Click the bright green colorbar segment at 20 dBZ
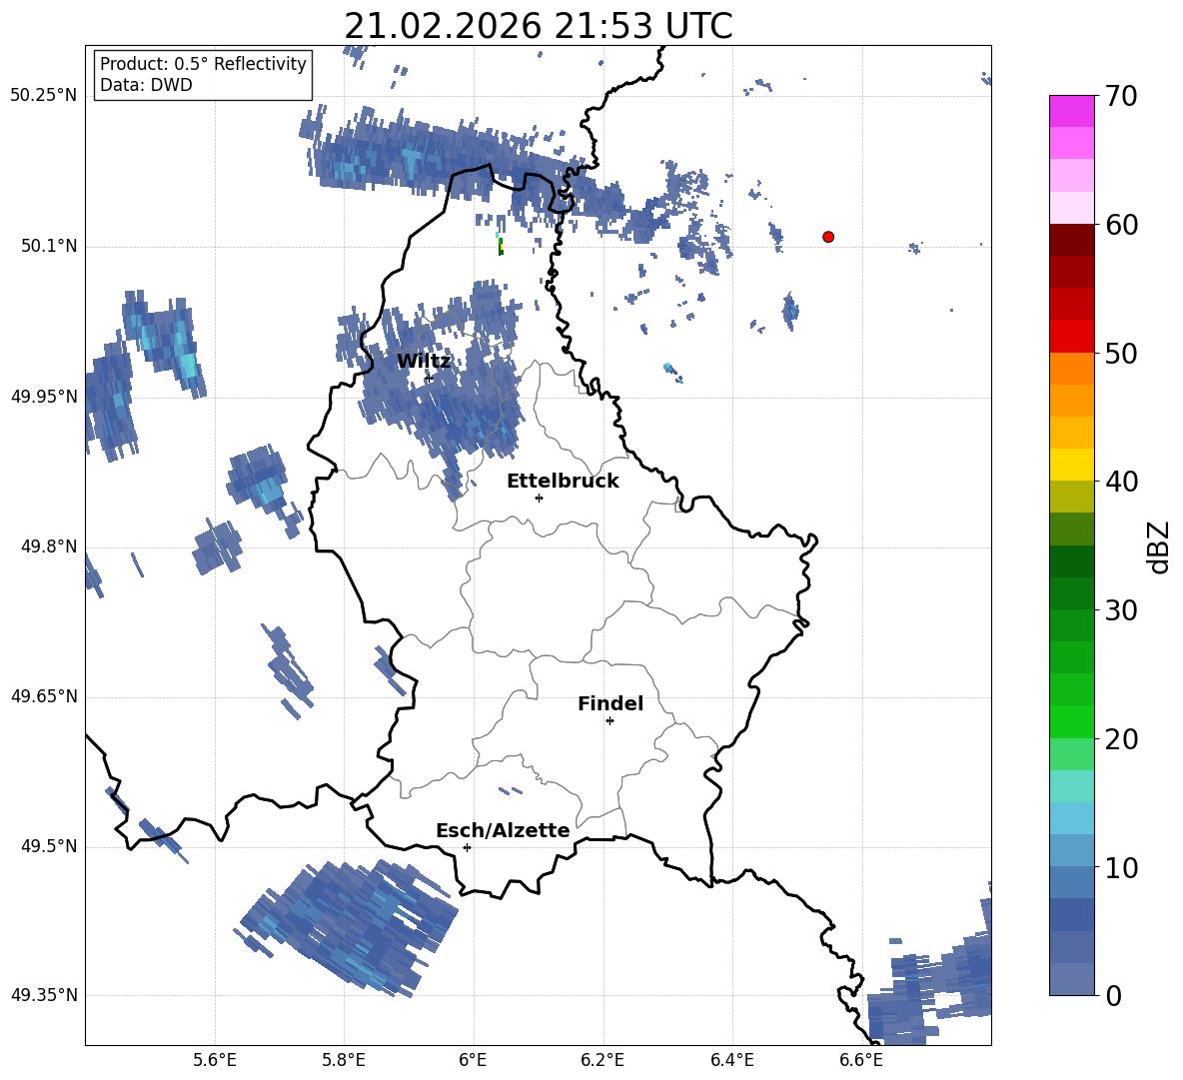This screenshot has width=1183, height=1080. click(x=1071, y=721)
